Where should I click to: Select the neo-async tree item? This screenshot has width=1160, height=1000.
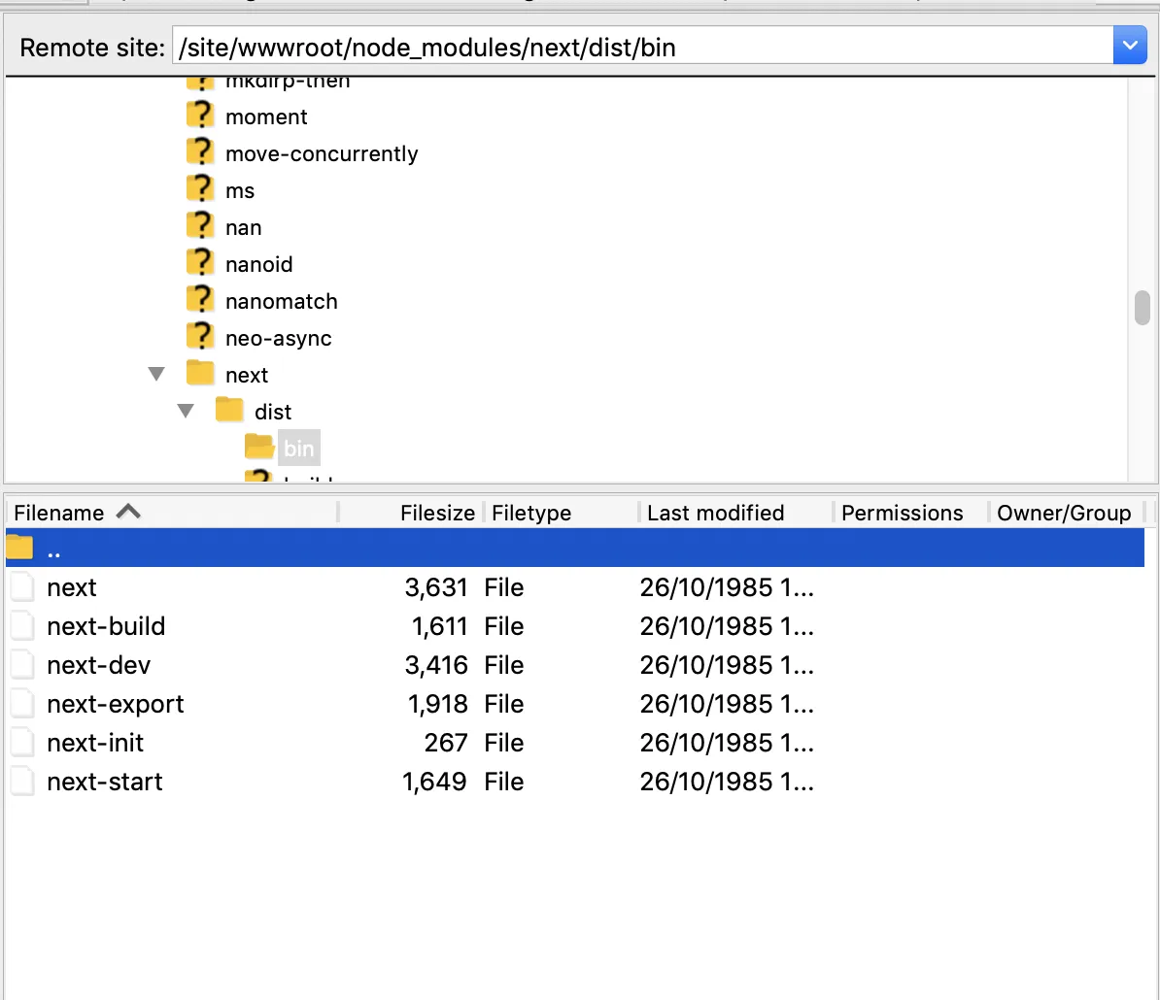click(278, 339)
